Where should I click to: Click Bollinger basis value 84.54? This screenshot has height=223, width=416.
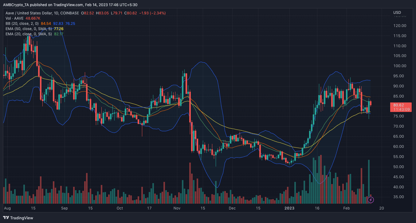click(46, 24)
